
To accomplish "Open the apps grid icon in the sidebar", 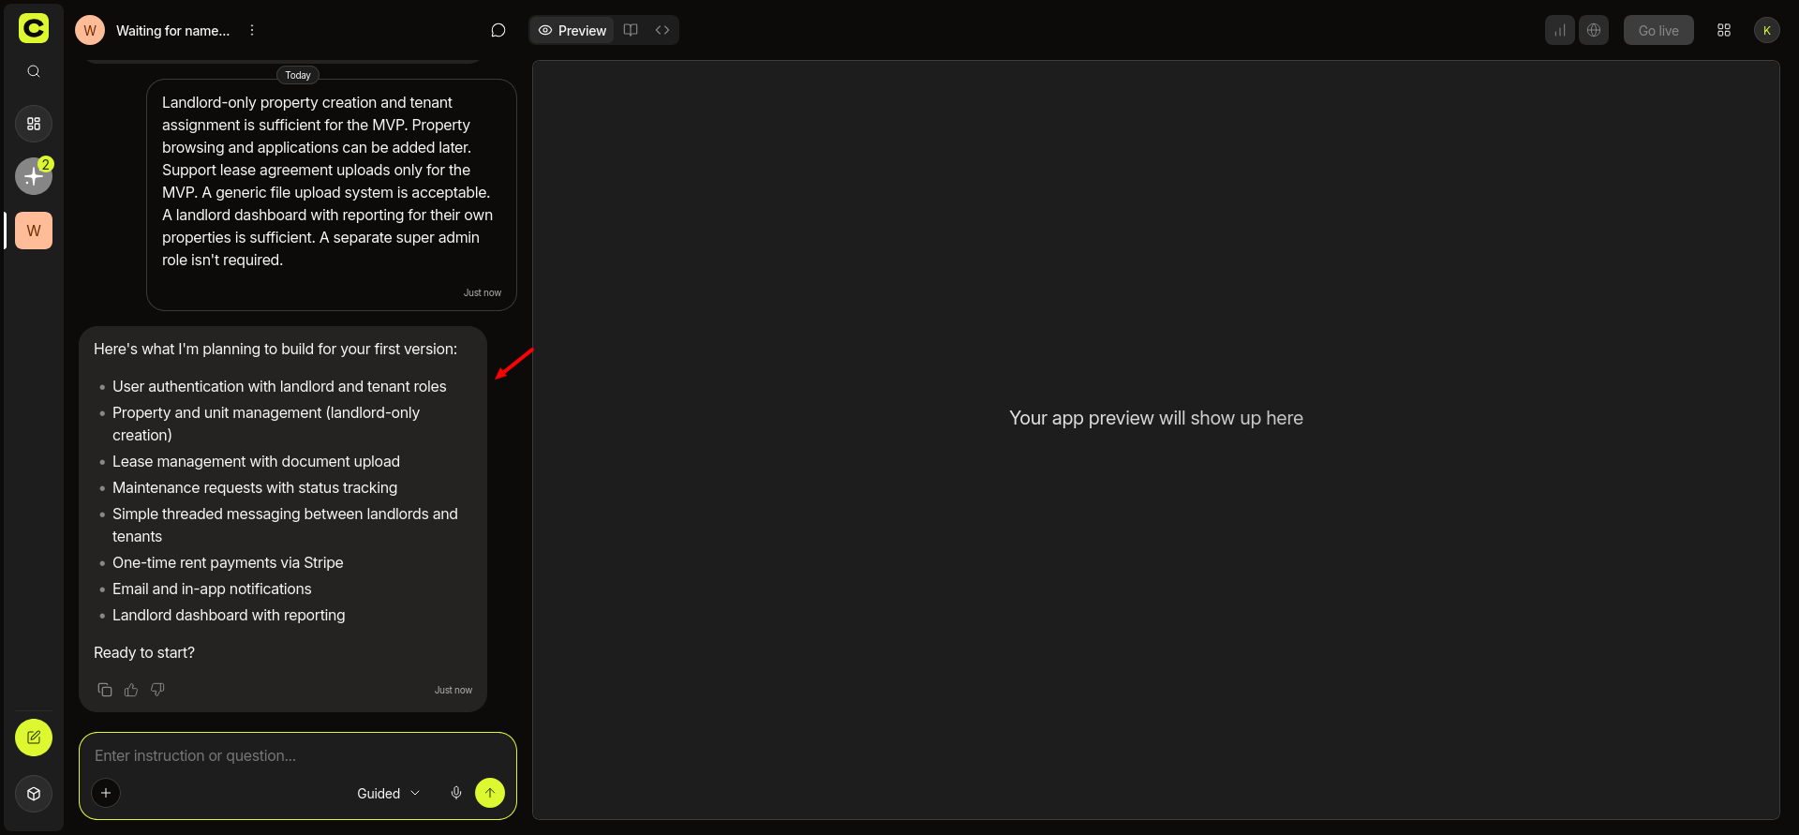I will pyautogui.click(x=34, y=124).
